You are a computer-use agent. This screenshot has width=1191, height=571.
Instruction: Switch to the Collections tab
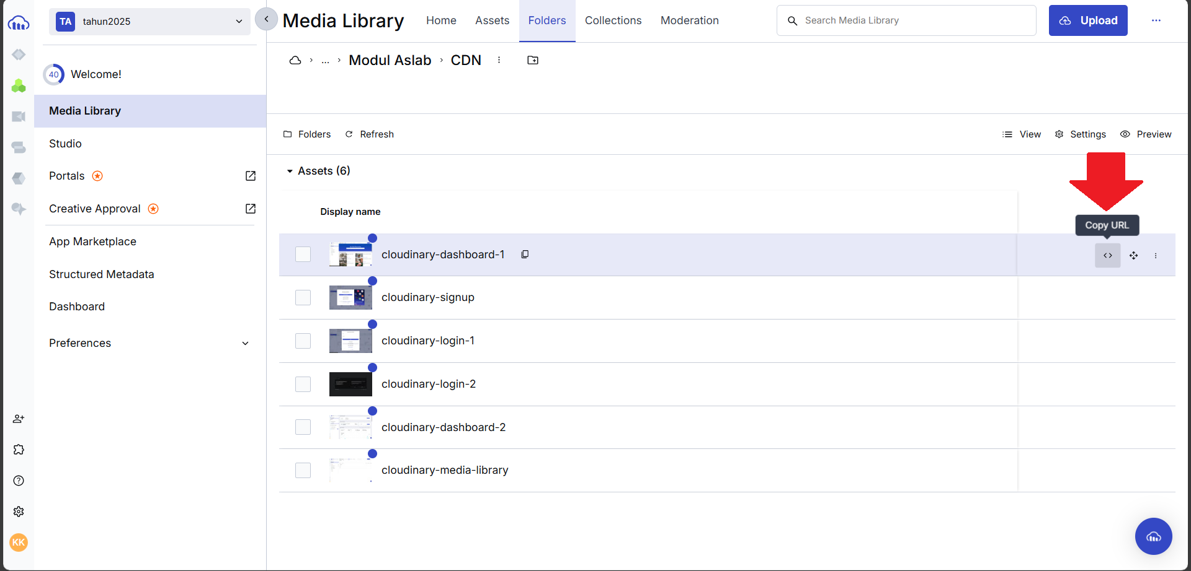tap(613, 20)
